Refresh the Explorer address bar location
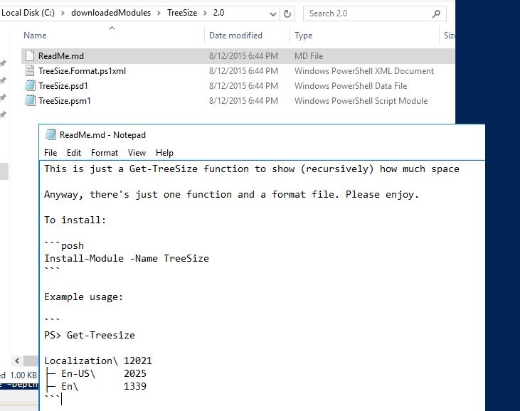The height and width of the screenshot is (411, 520). [x=287, y=14]
